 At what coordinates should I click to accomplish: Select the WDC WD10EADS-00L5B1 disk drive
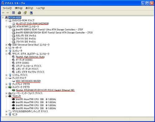click(28, 81)
